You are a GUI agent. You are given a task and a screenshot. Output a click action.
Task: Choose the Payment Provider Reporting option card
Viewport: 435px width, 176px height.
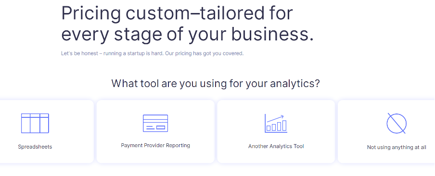click(x=155, y=132)
